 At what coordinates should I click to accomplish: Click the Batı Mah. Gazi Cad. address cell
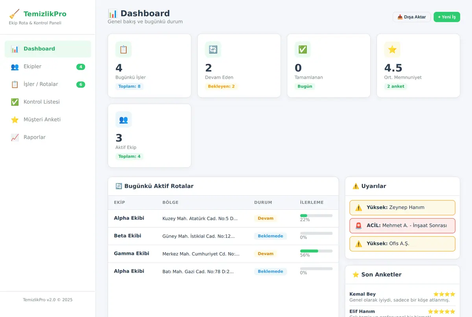point(198,271)
